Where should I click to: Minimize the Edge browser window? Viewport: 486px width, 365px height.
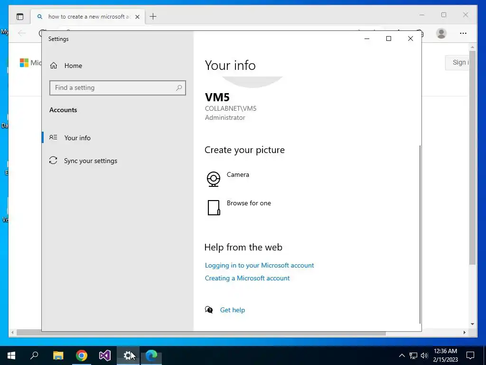tap(422, 15)
